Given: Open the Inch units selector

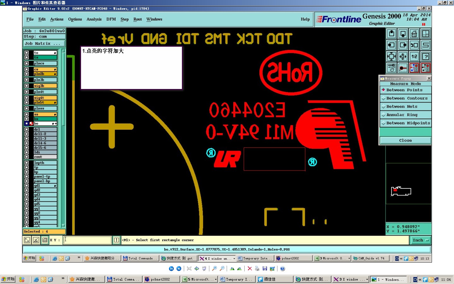Looking at the screenshot, I should pyautogui.click(x=421, y=240).
